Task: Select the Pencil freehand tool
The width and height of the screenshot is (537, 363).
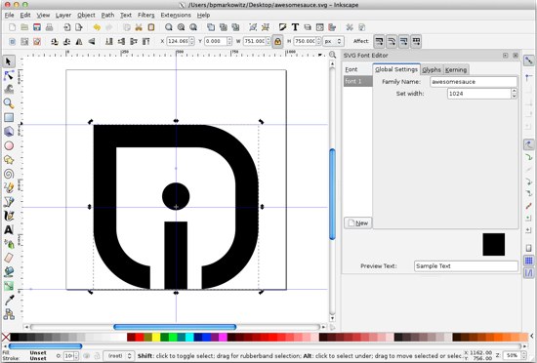Action: [9, 187]
